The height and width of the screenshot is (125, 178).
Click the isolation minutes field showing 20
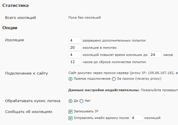[x=75, y=48]
